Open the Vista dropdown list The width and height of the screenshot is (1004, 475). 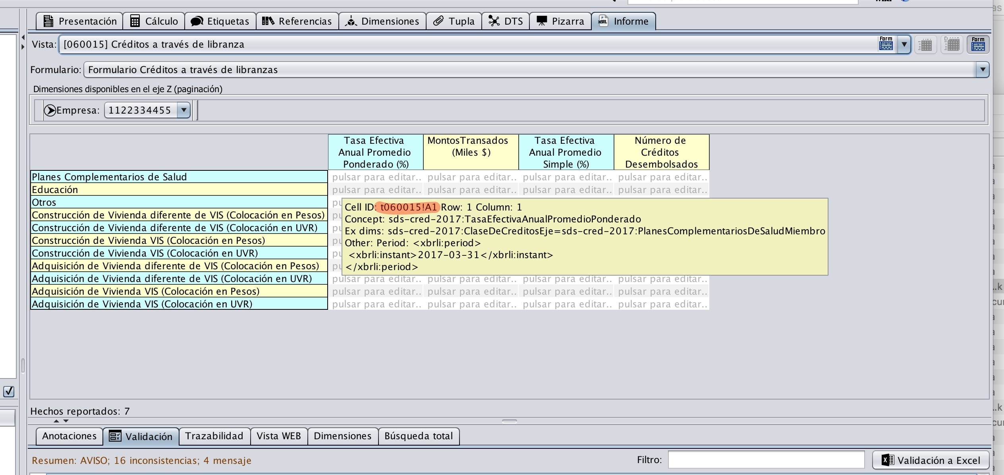(904, 44)
